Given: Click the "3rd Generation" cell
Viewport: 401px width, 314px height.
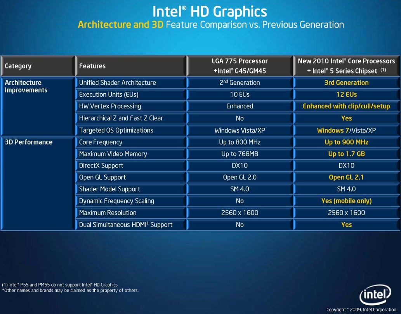Looking at the screenshot, I should [x=346, y=83].
